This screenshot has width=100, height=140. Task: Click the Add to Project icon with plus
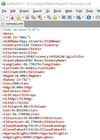(x=70, y=17)
